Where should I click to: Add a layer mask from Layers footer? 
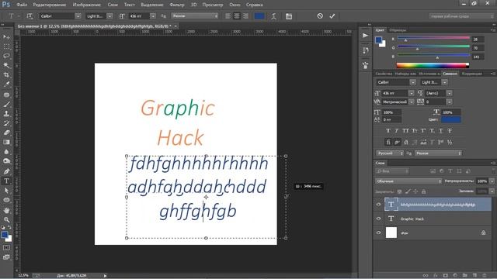click(445, 276)
